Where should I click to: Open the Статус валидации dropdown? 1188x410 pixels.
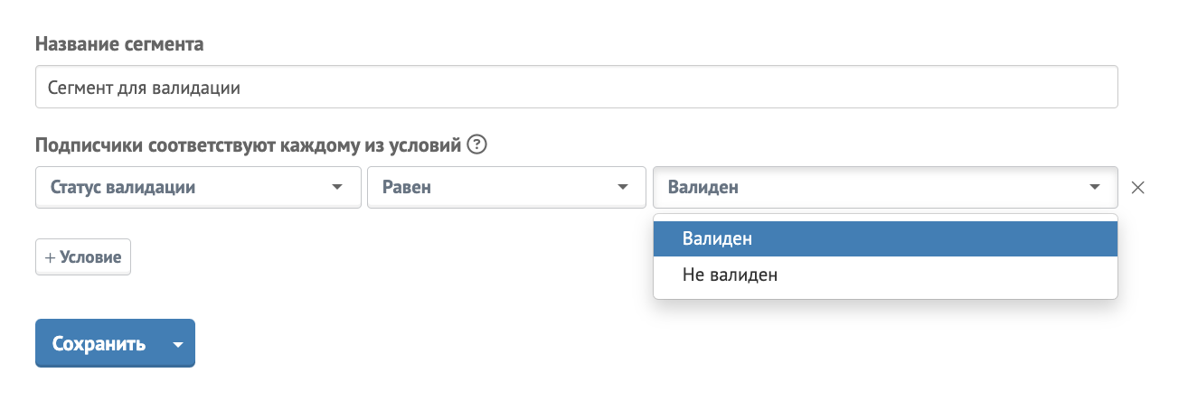pyautogui.click(x=198, y=188)
